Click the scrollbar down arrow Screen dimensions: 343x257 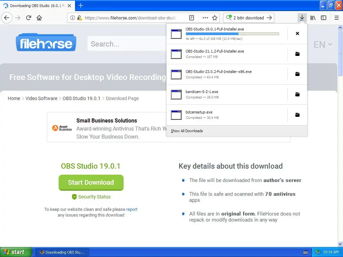(340, 244)
